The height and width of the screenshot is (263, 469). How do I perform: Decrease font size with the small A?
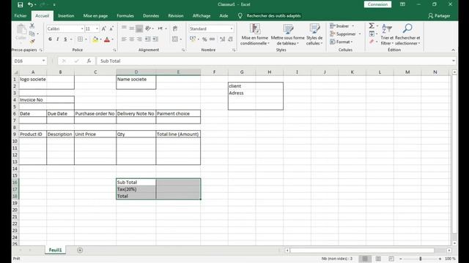(x=111, y=28)
